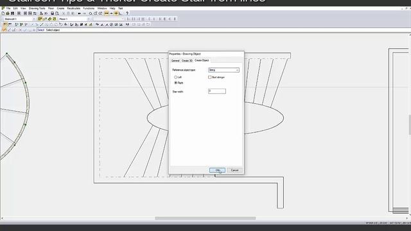Viewport: 411px width, 231px height.
Task: Open the Floor selector dropdown in toolbar
Action: click(x=89, y=19)
